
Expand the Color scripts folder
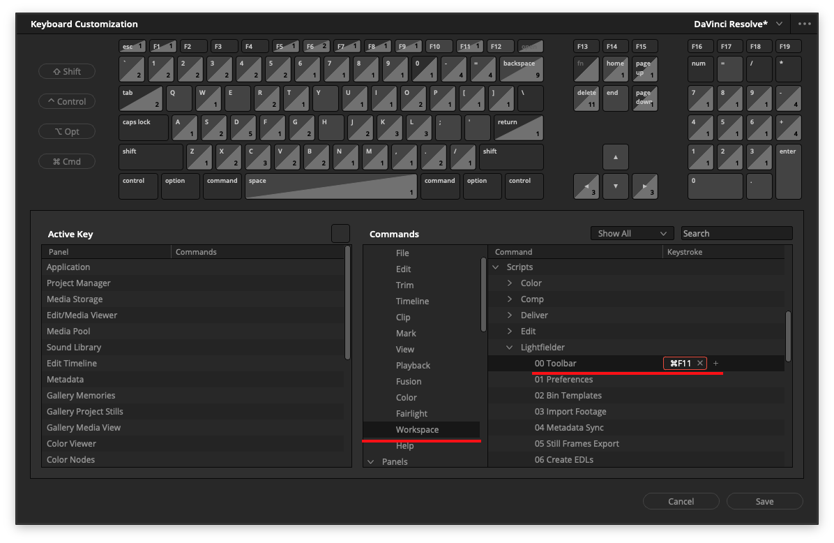pyautogui.click(x=510, y=283)
